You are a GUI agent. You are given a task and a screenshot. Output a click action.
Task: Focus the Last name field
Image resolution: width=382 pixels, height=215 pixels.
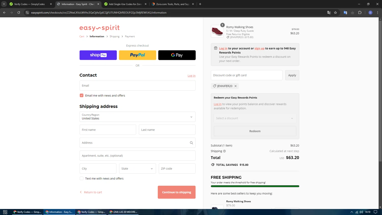pos(167,130)
